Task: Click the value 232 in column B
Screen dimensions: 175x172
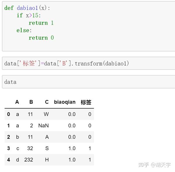Action: pyautogui.click(x=29, y=160)
